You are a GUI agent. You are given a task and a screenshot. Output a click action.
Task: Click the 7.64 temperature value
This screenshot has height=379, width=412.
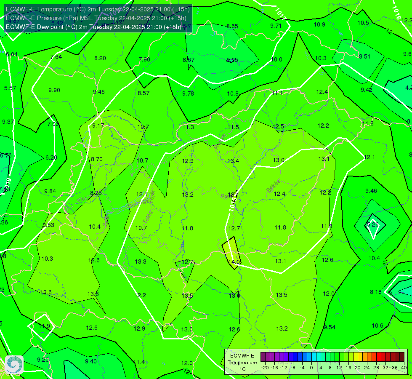(x=56, y=57)
